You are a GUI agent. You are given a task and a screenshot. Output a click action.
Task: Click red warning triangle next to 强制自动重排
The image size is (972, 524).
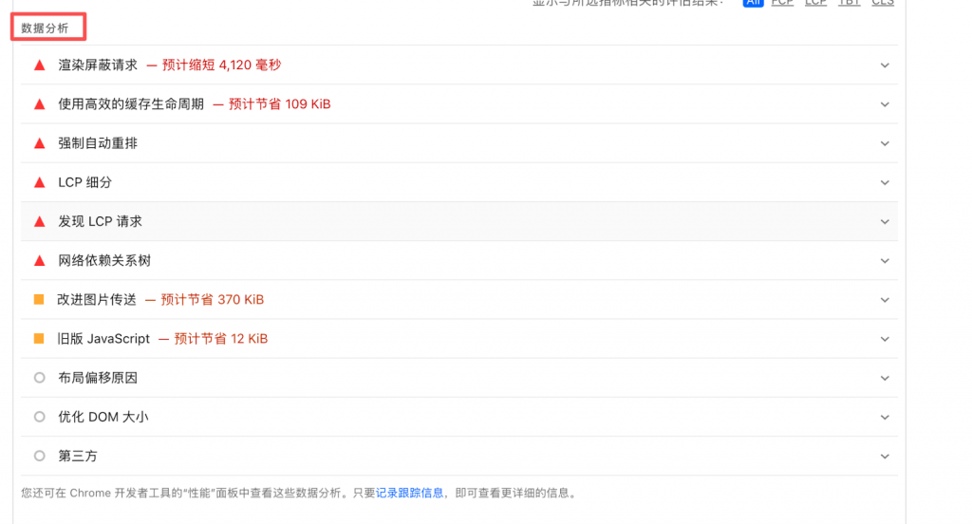pos(39,143)
